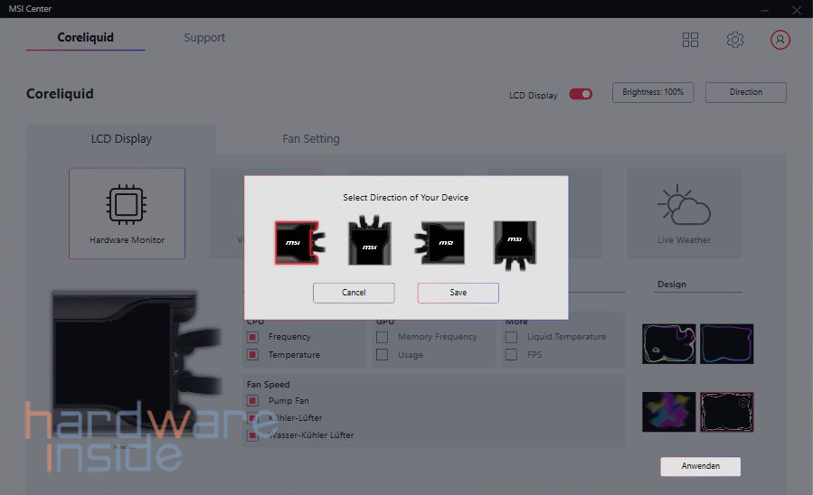This screenshot has height=495, width=813.
Task: Close the MSI Center window
Action: point(797,10)
